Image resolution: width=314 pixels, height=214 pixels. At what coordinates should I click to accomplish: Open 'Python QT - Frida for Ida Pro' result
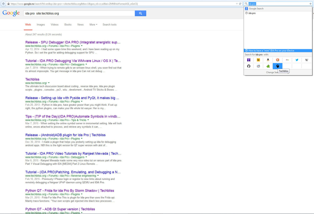(70, 191)
